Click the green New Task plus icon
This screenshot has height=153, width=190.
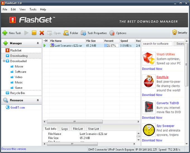pyautogui.click(x=5, y=33)
